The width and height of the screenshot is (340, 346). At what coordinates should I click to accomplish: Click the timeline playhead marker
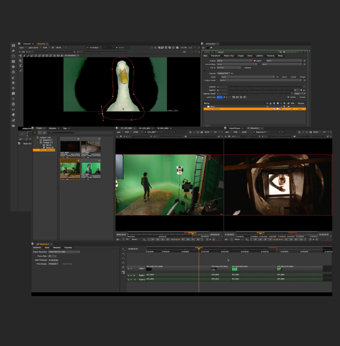pyautogui.click(x=199, y=249)
